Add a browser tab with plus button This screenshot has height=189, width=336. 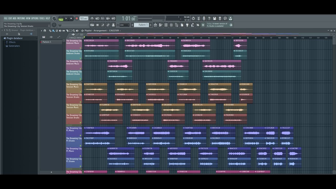51,172
